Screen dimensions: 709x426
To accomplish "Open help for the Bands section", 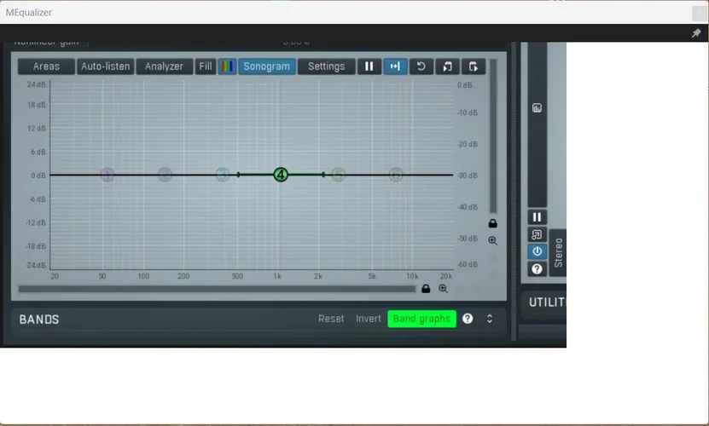I will point(468,319).
